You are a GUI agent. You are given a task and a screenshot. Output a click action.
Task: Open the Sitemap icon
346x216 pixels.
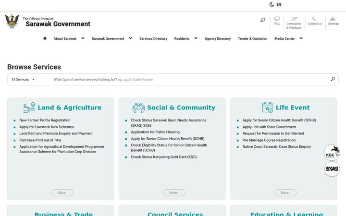(x=333, y=19)
